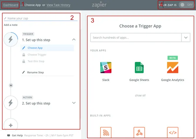Screen dimensions: 196x139
Task: Open Get Help
Action: click(x=17, y=135)
